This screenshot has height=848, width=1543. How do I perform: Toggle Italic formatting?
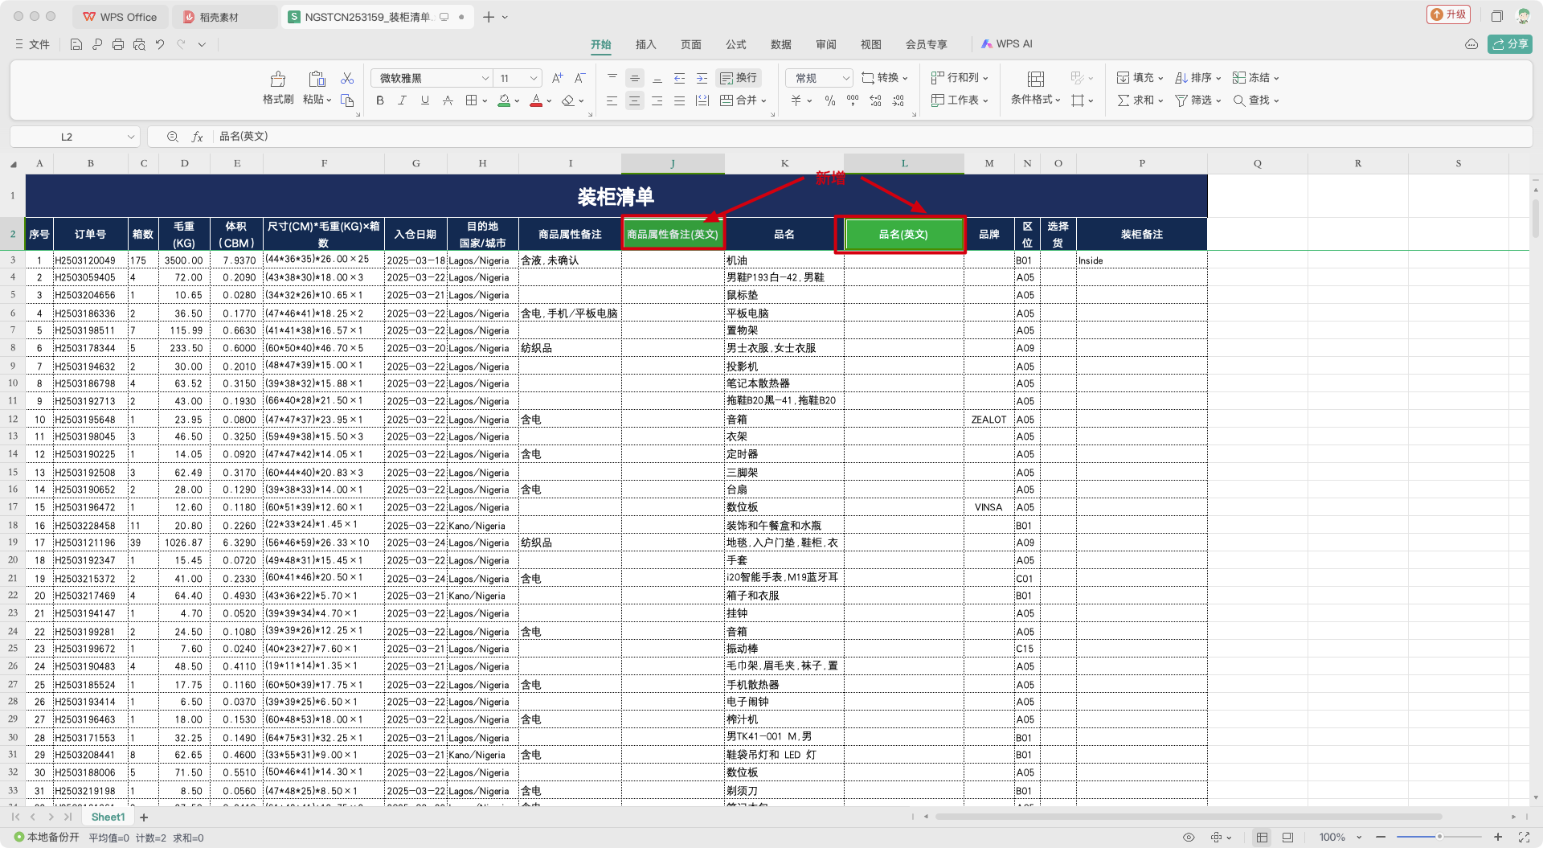(403, 100)
